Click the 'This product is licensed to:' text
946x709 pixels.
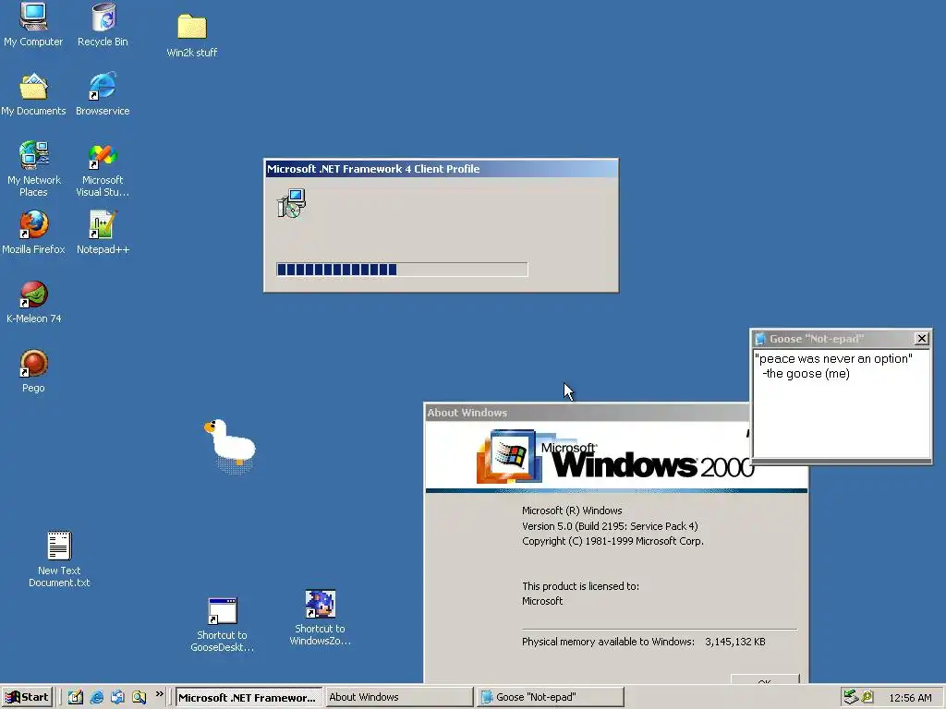[x=580, y=586]
